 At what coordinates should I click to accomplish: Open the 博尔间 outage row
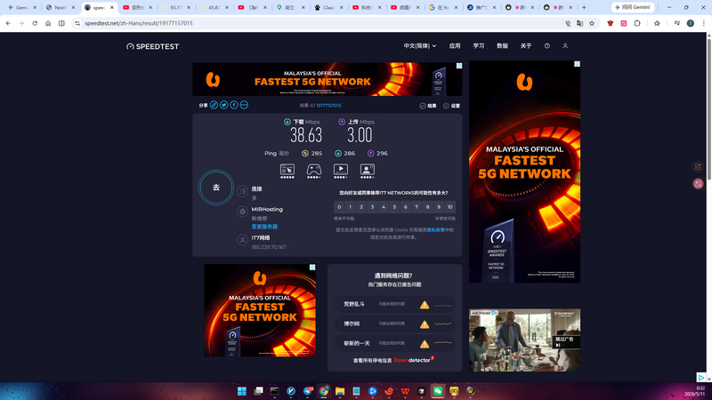click(394, 324)
